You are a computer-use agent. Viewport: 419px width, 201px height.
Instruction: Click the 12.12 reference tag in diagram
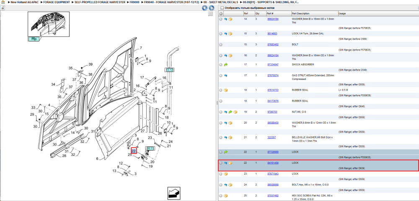click(x=169, y=70)
